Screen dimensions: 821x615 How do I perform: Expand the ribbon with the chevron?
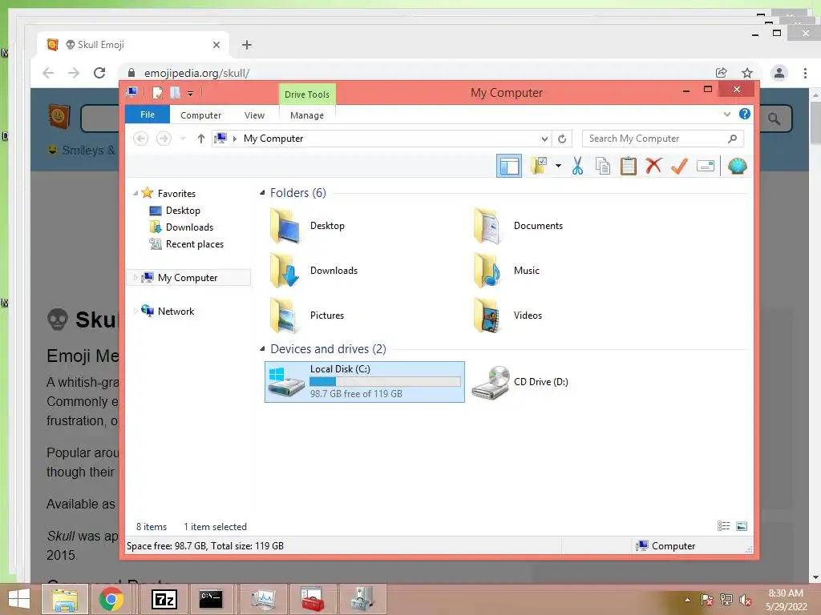(726, 114)
